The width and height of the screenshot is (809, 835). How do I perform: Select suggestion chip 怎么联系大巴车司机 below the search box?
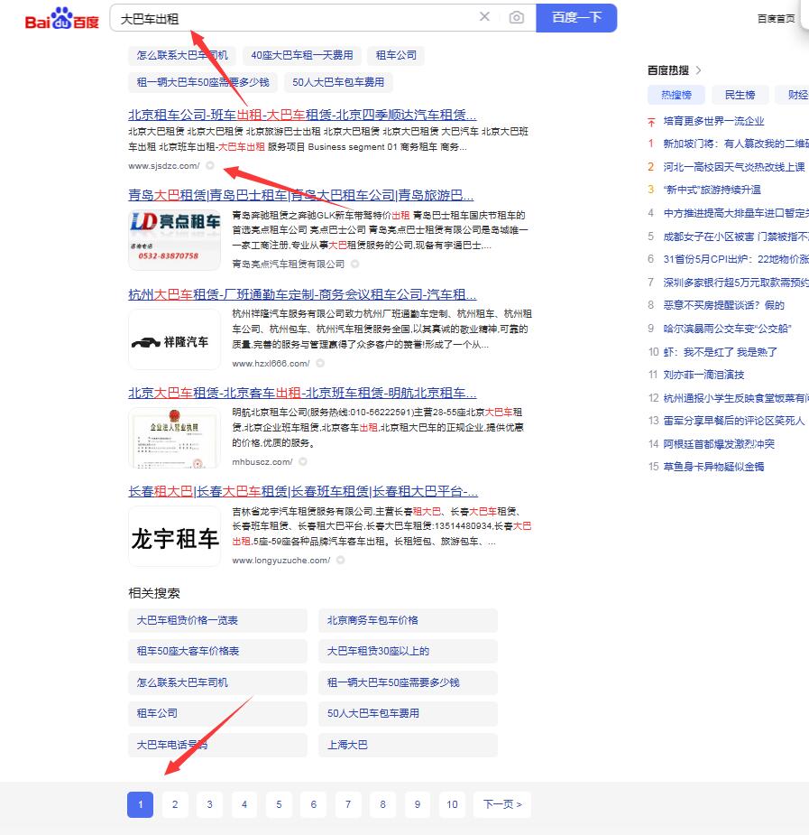click(x=182, y=55)
